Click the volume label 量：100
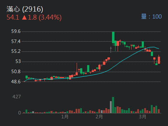 [x=151, y=16]
